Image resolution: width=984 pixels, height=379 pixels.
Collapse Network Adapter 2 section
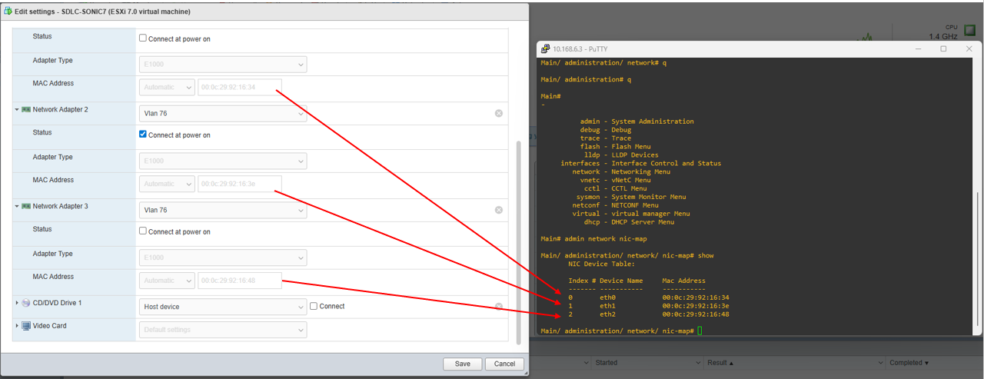pyautogui.click(x=17, y=110)
